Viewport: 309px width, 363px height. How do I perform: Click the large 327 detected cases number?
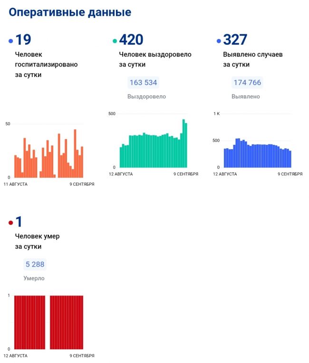pos(235,40)
